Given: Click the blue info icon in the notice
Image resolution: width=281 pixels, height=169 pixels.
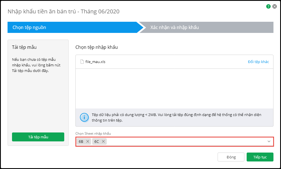Looking at the screenshot, I should 84,117.
